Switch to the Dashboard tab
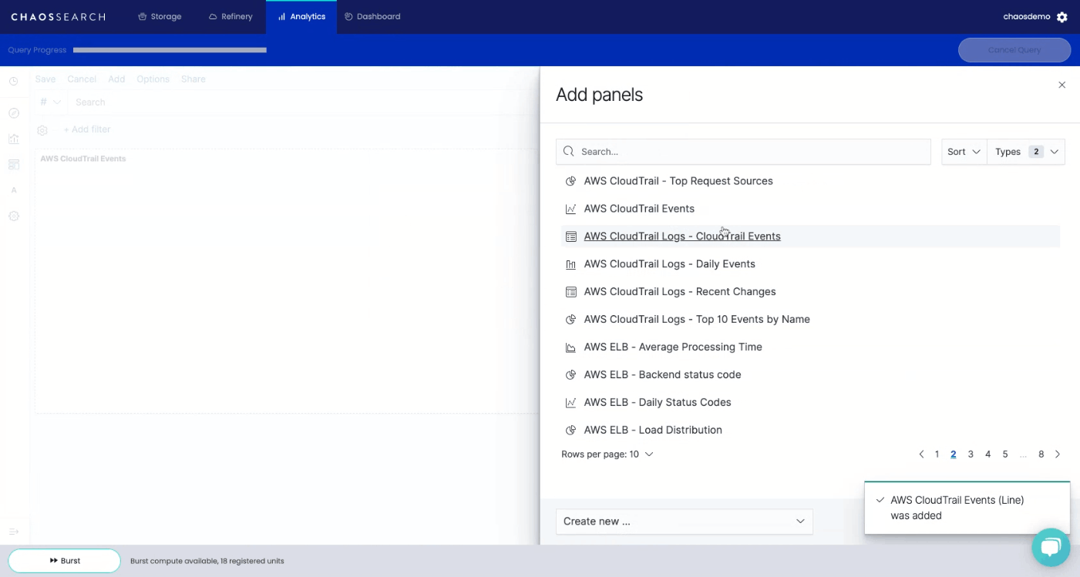This screenshot has width=1080, height=577. point(372,15)
